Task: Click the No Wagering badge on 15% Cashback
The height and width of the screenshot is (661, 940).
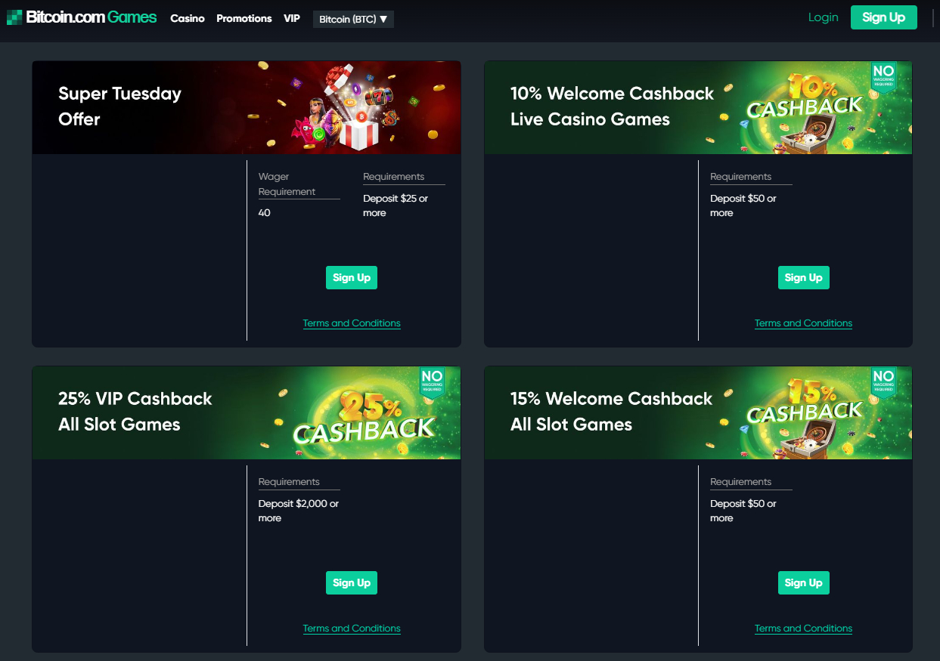Action: click(883, 382)
